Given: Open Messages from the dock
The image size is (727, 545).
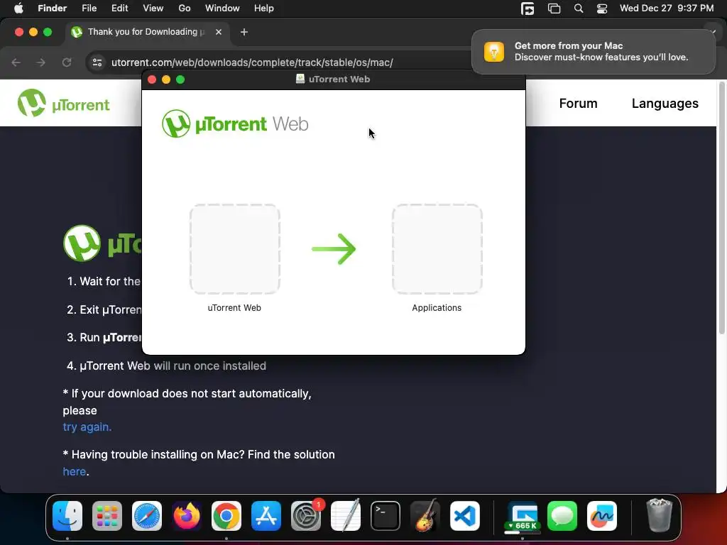Looking at the screenshot, I should [562, 516].
